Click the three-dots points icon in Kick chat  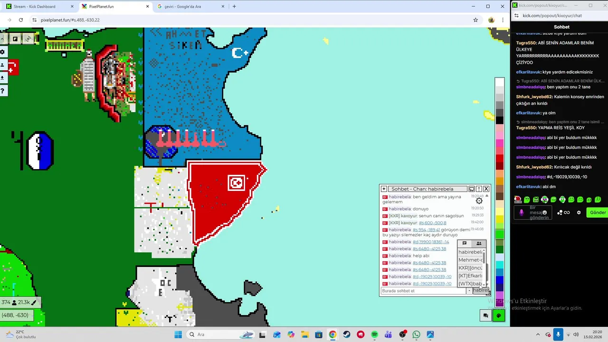coord(560,212)
